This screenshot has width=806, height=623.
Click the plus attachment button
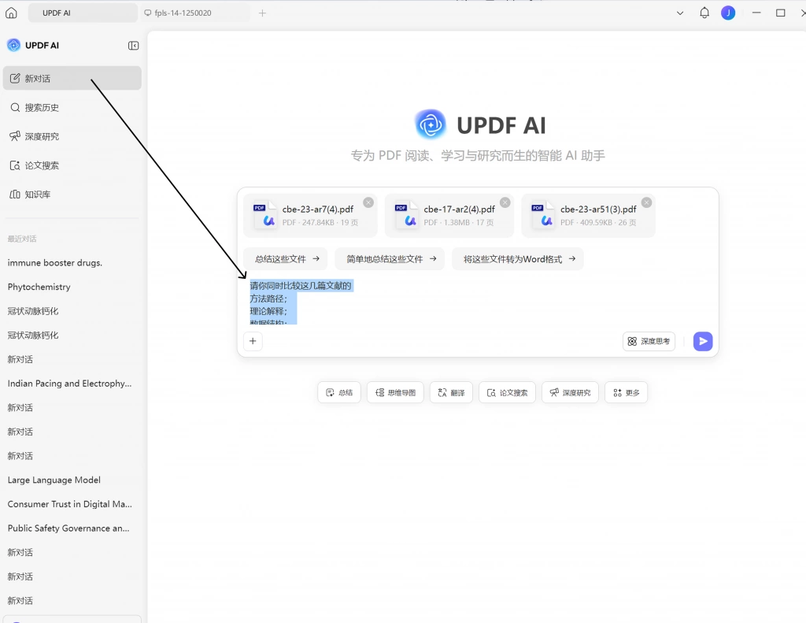(253, 341)
